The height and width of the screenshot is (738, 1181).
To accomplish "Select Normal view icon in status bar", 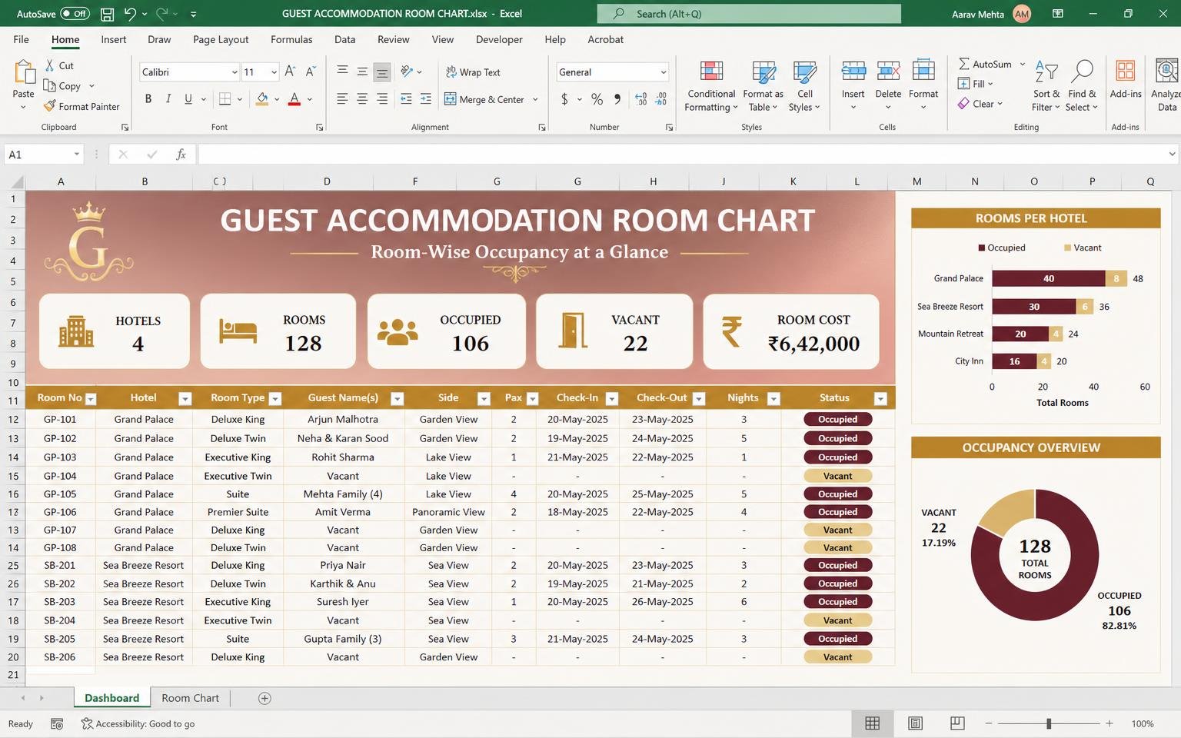I will 872,723.
